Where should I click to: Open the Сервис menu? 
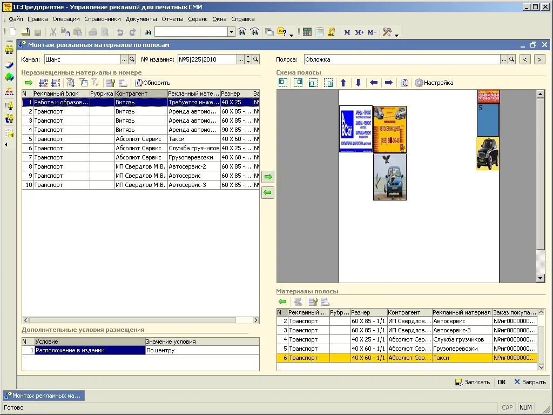coord(198,19)
